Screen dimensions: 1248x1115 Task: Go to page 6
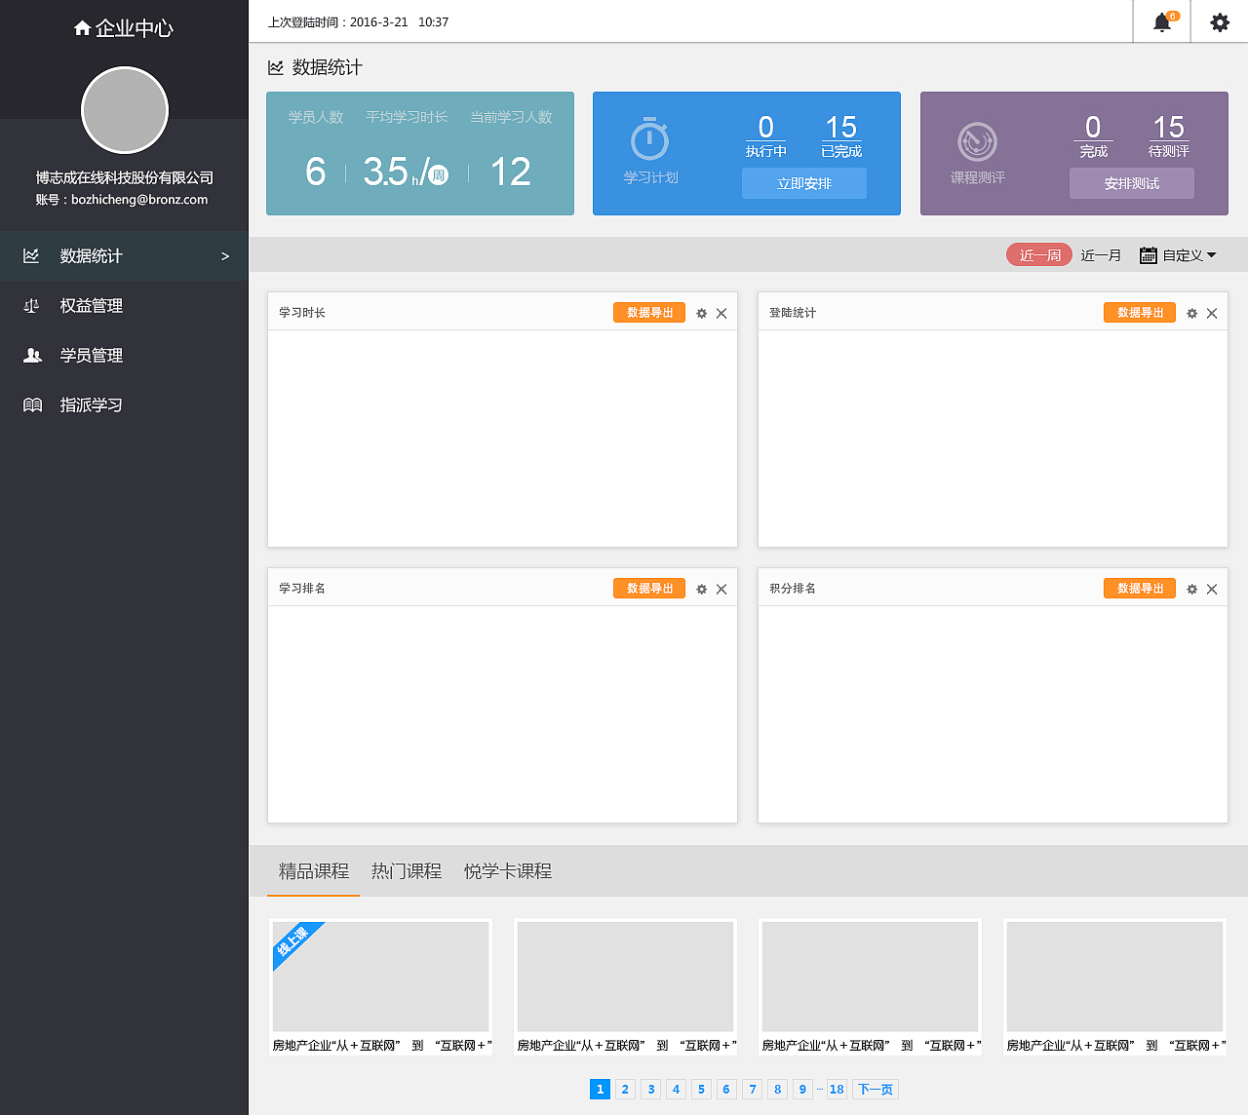pyautogui.click(x=725, y=1089)
